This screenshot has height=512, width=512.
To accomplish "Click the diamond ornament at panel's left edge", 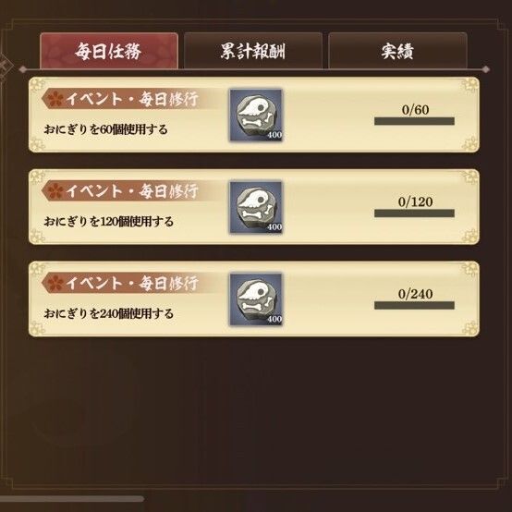I will click(x=22, y=69).
